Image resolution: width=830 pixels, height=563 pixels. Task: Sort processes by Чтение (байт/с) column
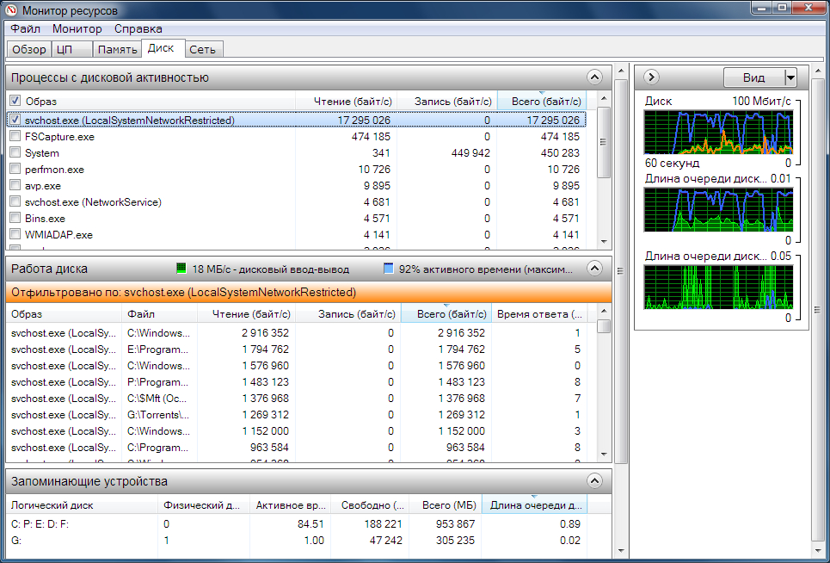pyautogui.click(x=346, y=102)
